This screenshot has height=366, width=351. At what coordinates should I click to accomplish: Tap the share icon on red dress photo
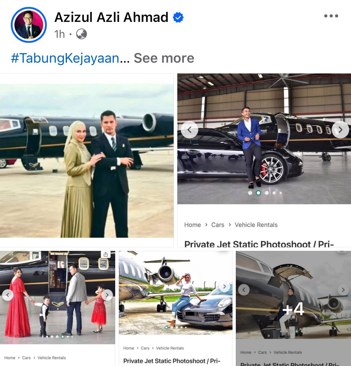106,254
